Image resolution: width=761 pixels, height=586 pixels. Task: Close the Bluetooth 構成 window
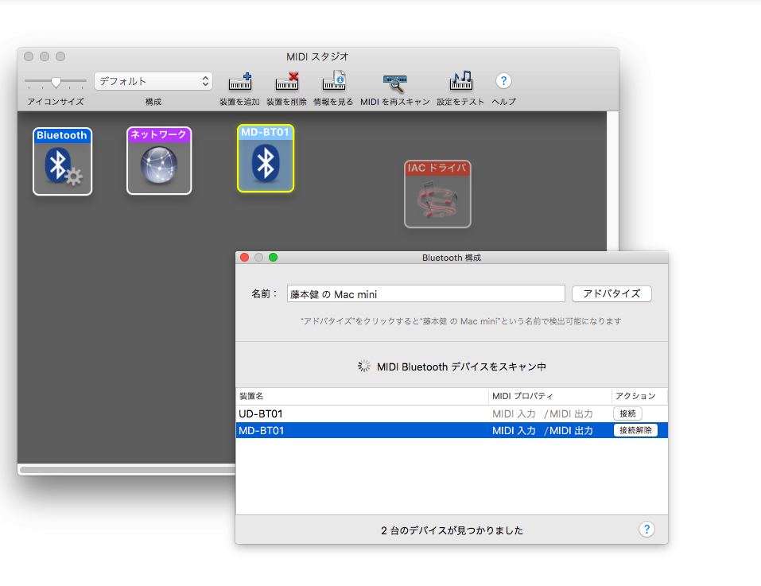pos(245,257)
